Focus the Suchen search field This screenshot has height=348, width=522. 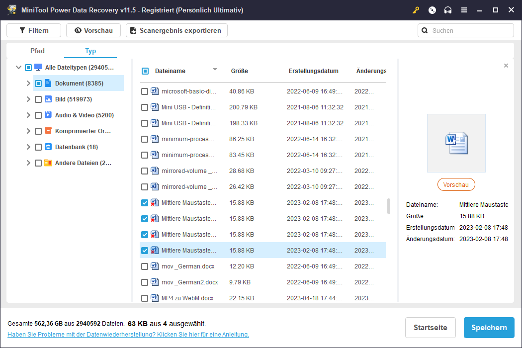click(466, 30)
